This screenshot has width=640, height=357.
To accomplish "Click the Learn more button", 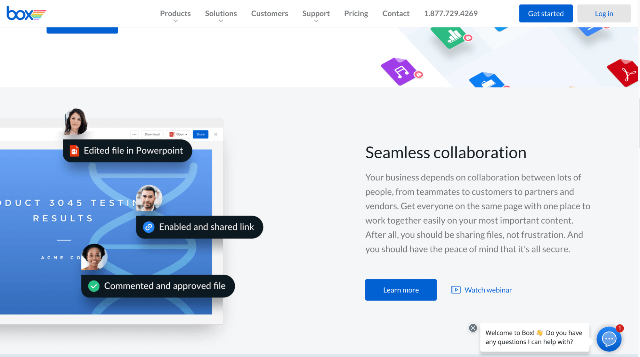I will pyautogui.click(x=401, y=290).
